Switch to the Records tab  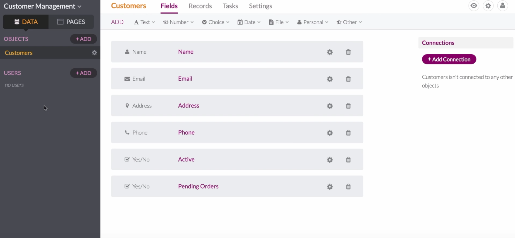(200, 6)
